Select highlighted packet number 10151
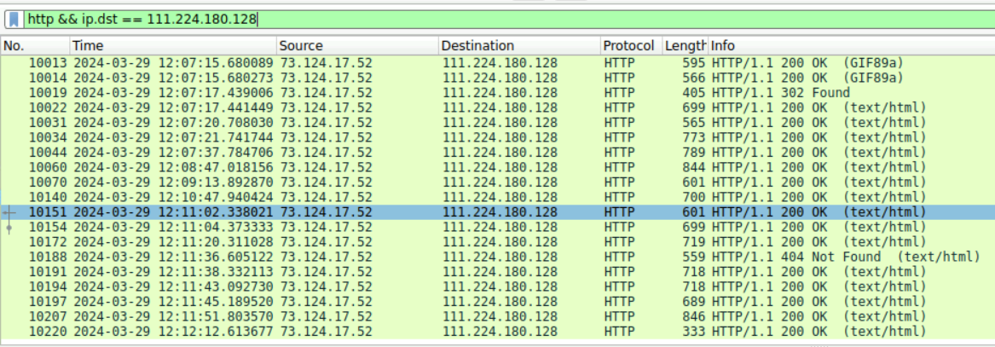The height and width of the screenshot is (347, 995). coord(498,212)
